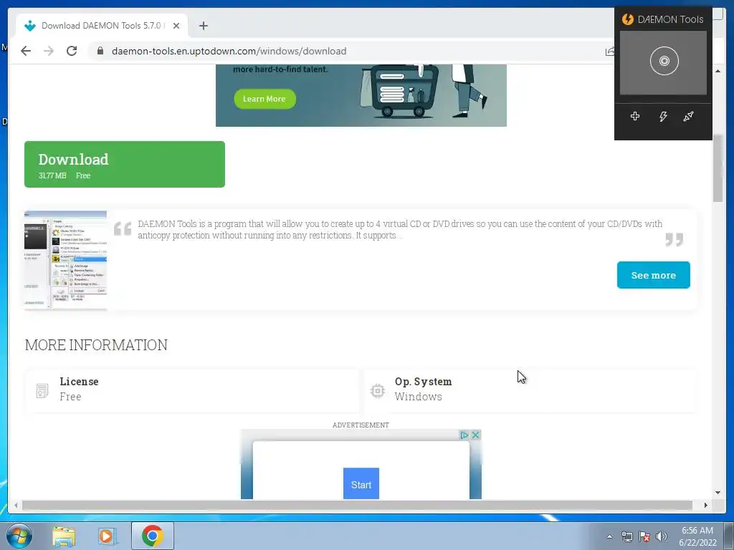Click the Show desktop button on the taskbar
This screenshot has height=550, width=734.
[x=729, y=536]
